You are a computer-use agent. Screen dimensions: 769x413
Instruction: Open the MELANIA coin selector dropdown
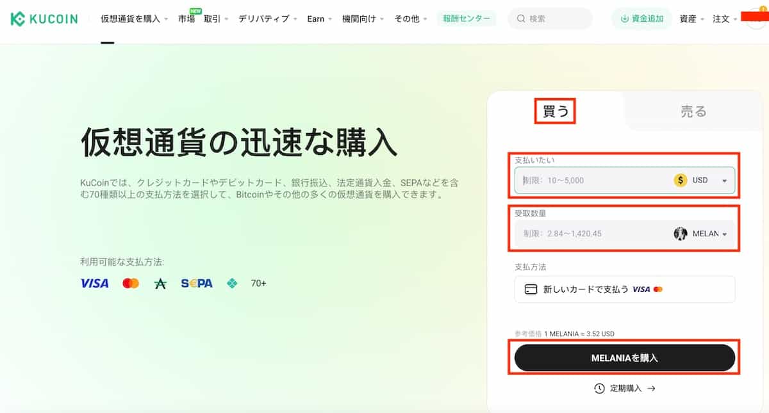(x=700, y=234)
